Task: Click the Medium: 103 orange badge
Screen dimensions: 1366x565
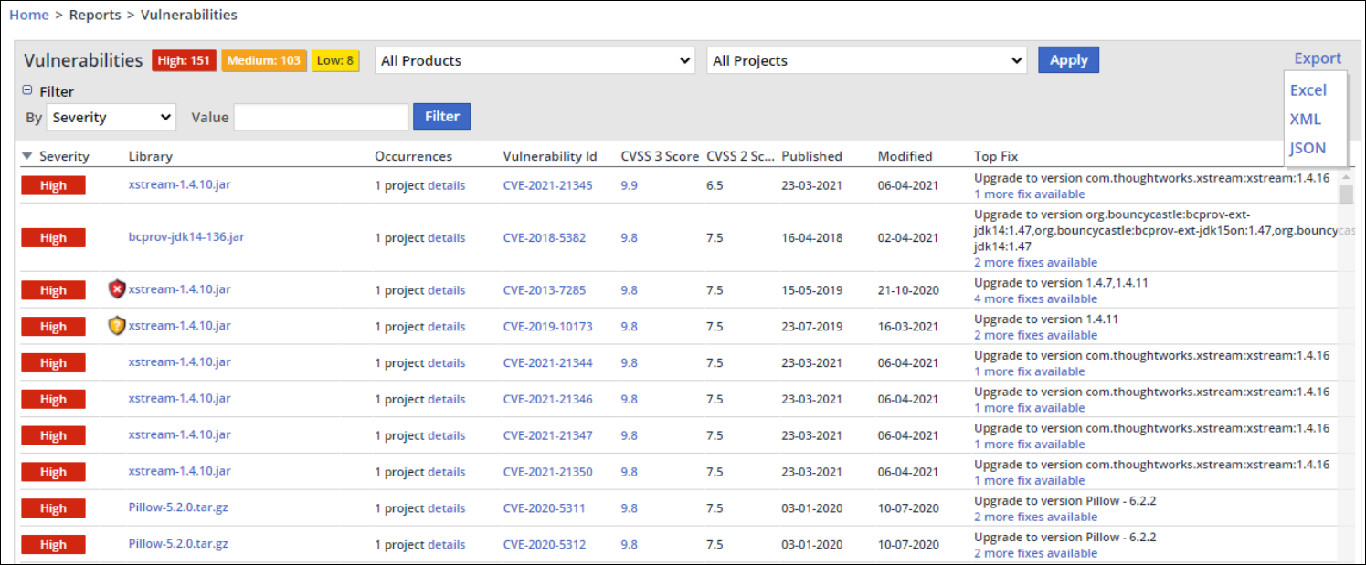Action: [x=263, y=61]
